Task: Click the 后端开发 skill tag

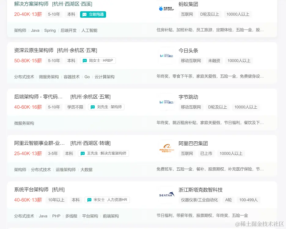Action: (68, 31)
